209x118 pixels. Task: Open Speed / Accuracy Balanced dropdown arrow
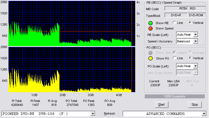[195, 41]
